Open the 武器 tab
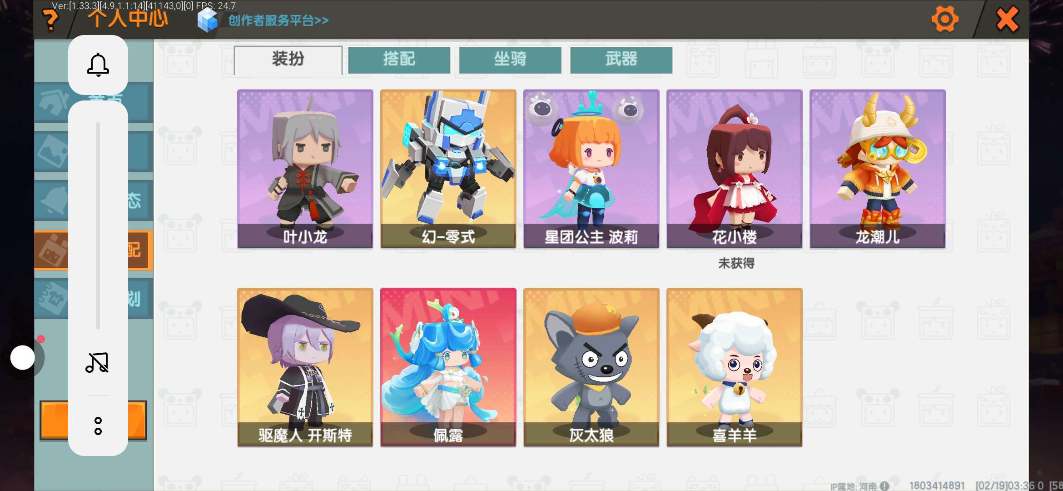 coord(621,60)
